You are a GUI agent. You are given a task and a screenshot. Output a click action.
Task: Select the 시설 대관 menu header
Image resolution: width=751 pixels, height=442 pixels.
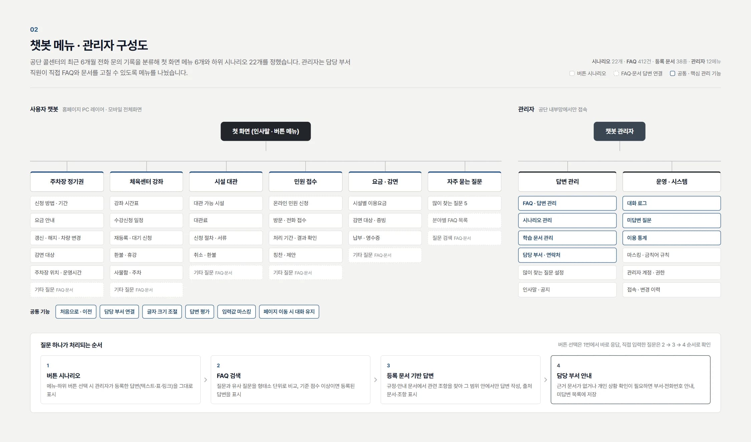click(226, 181)
